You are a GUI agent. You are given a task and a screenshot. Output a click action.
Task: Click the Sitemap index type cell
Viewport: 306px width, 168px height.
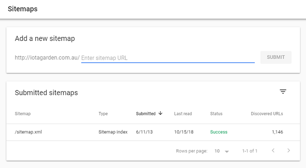pos(113,132)
